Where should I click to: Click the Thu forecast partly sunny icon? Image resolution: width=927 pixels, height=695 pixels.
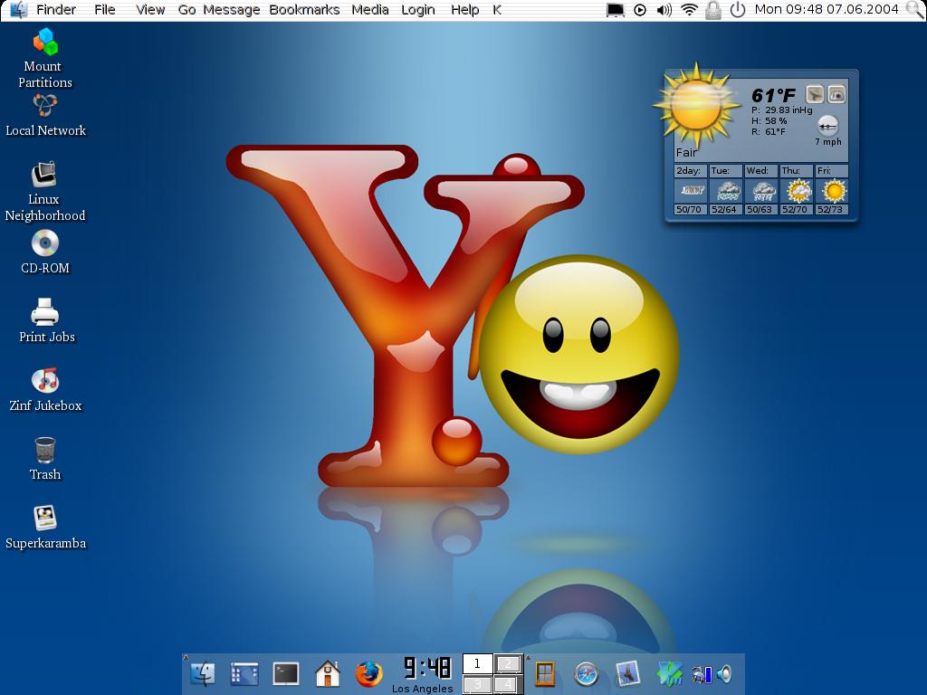pos(798,191)
